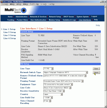Open the Network Setup menu item
The width and height of the screenshot is (107, 108).
(55, 17)
